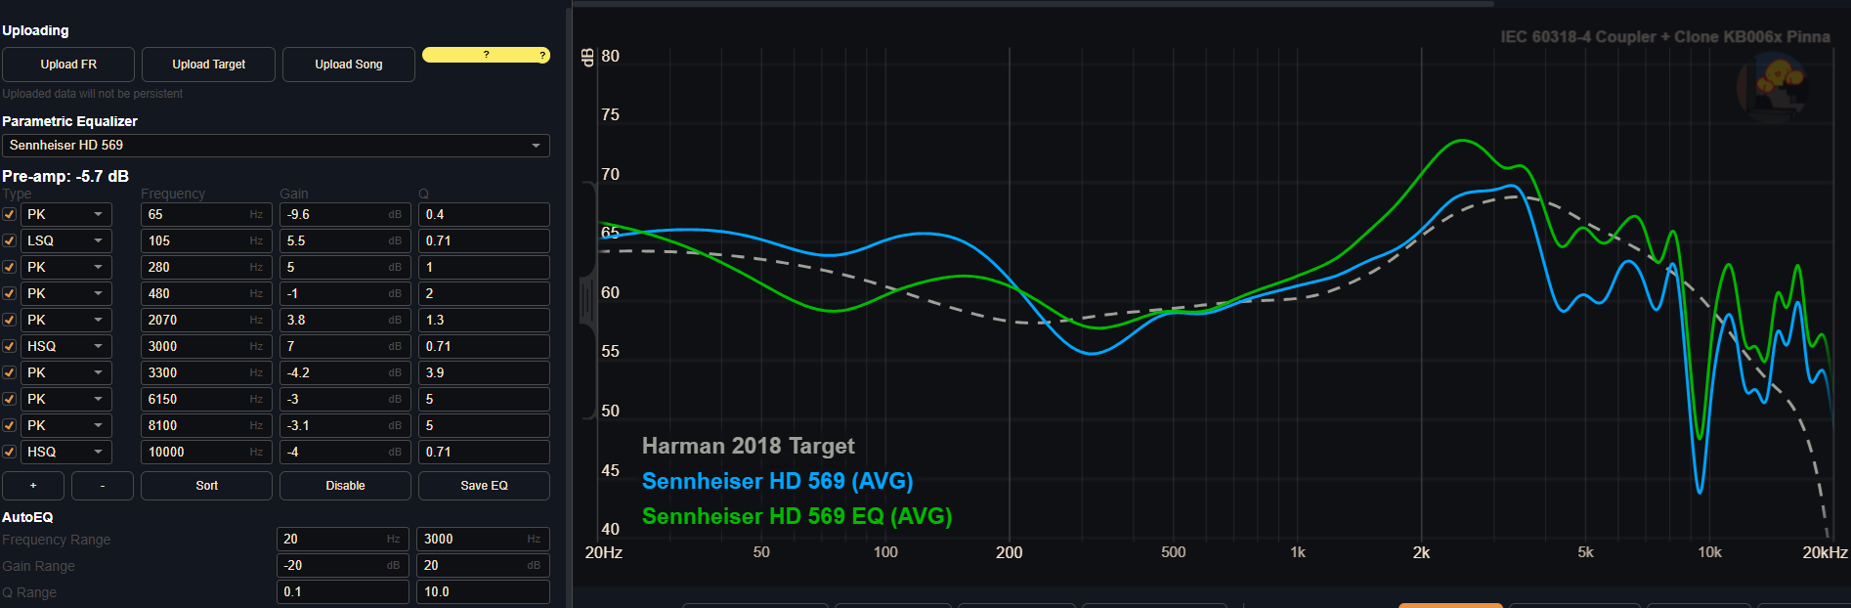Viewport: 1851px width, 608px height.
Task: Click the Q field showing 0.4
Action: pos(484,214)
